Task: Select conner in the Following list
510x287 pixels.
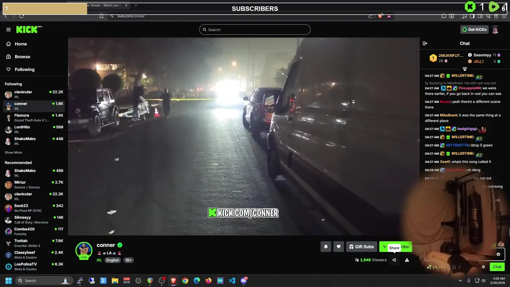Action: (34, 106)
